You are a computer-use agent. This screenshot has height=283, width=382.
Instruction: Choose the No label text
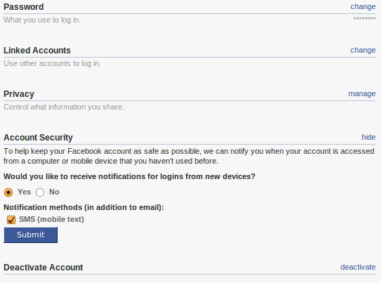(54, 192)
